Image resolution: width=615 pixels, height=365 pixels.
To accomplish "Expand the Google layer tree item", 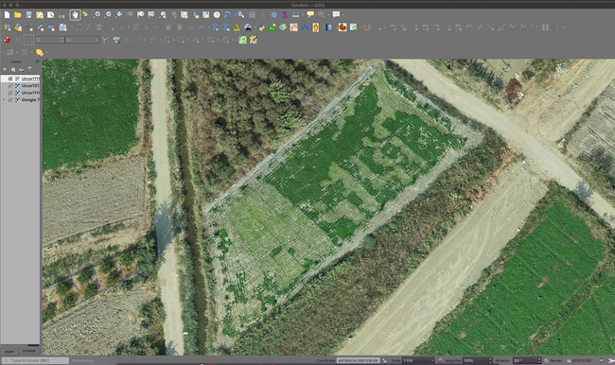I will tap(5, 100).
